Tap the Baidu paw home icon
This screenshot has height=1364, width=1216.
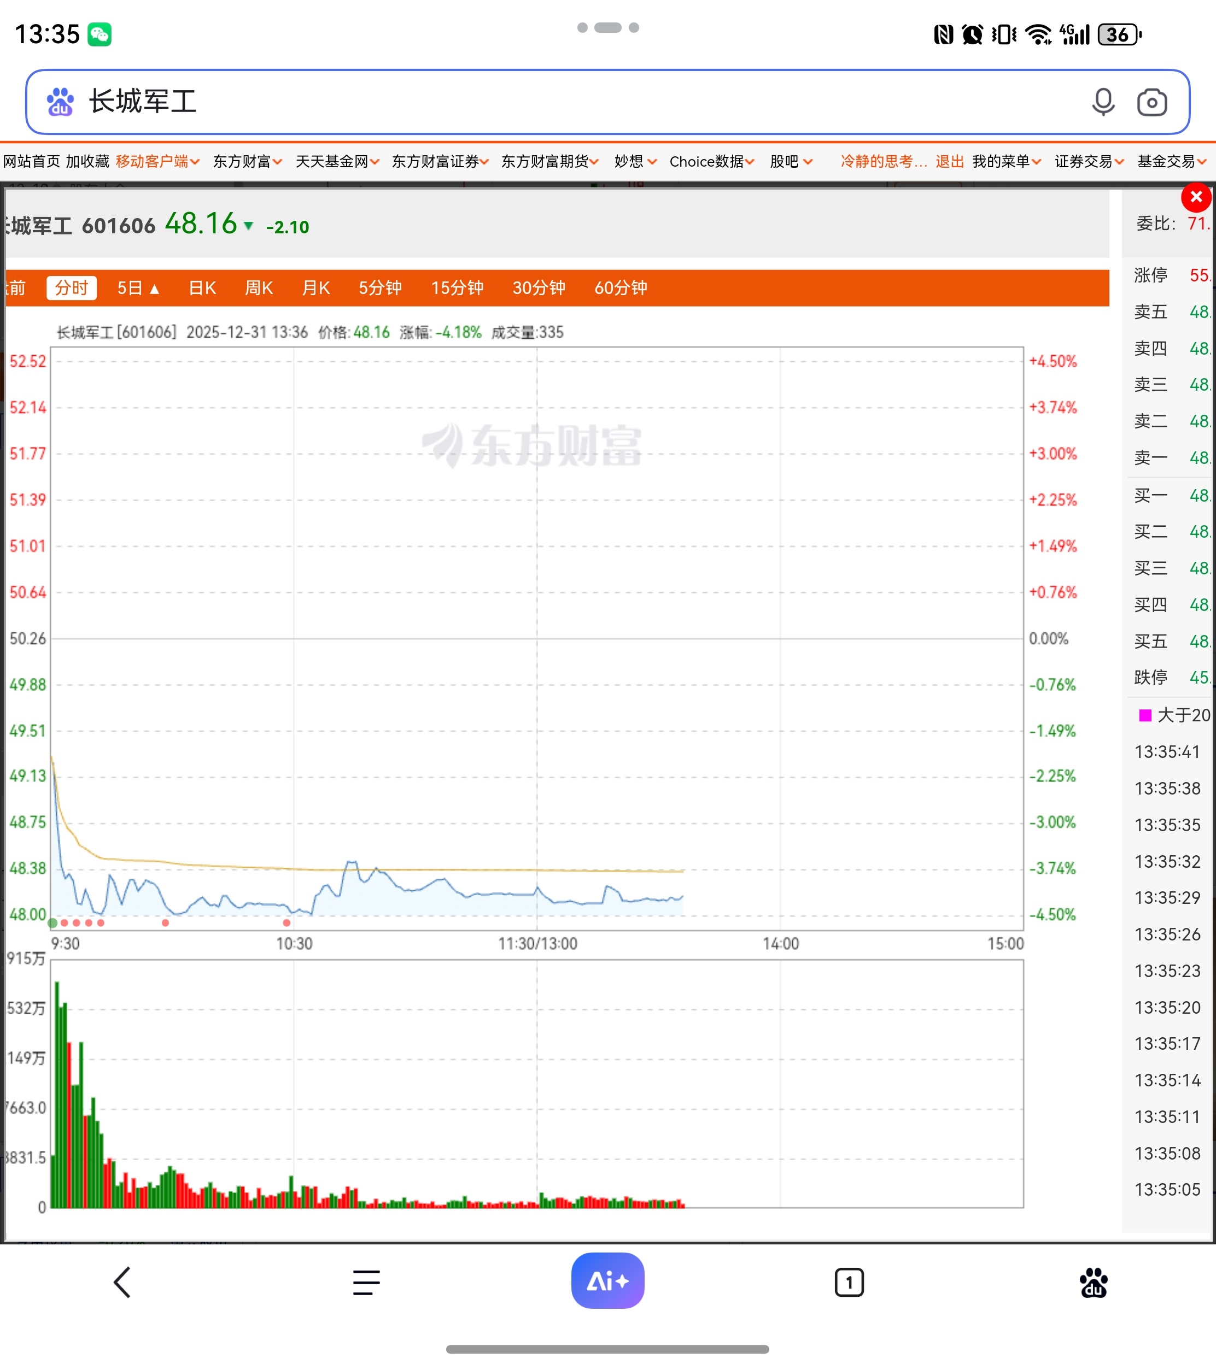(1093, 1282)
